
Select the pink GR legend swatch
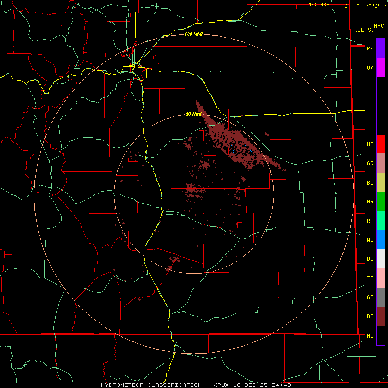(381, 163)
